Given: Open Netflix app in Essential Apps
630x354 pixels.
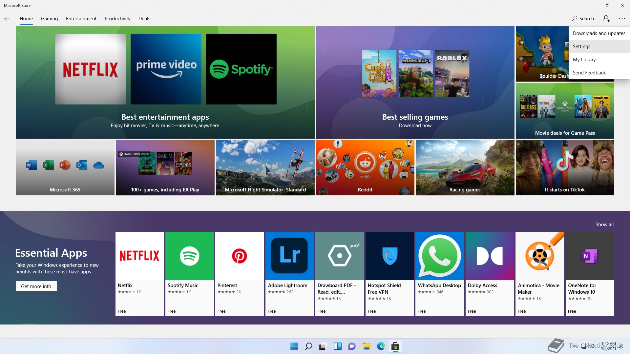Looking at the screenshot, I should point(140,274).
